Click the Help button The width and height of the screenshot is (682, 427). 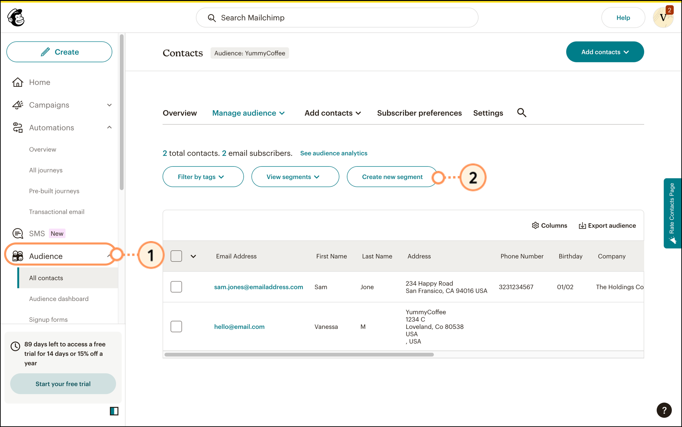[x=623, y=18]
